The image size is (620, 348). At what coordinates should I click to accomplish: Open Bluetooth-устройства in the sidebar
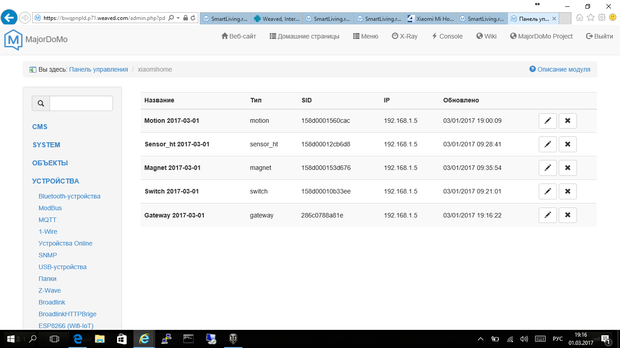pos(69,196)
